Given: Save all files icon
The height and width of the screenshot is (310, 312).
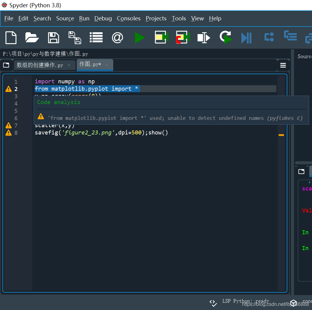Looking at the screenshot, I should (75, 38).
